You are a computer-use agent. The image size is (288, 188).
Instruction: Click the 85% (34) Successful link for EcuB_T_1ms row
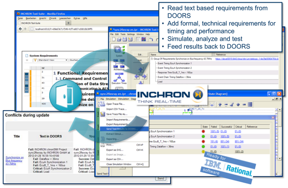[x=225, y=142]
